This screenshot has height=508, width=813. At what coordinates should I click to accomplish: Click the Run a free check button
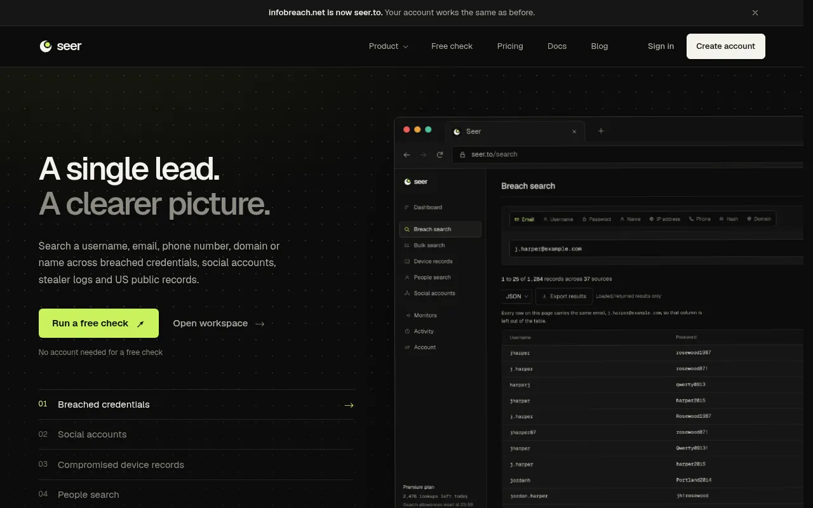click(98, 323)
